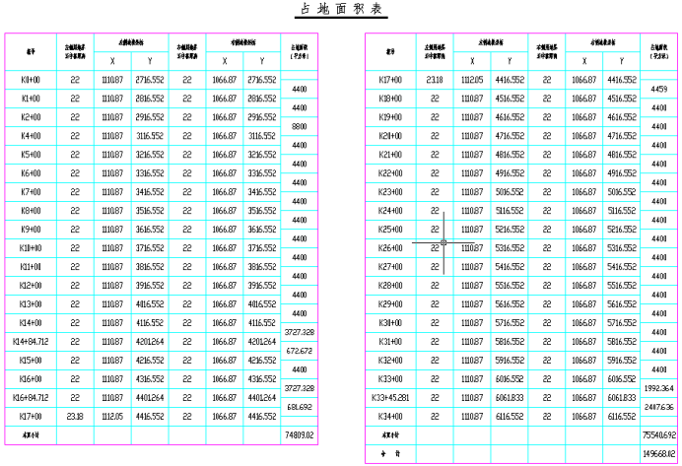Select station label K15+00
This screenshot has height=466, width=682.
point(31,361)
